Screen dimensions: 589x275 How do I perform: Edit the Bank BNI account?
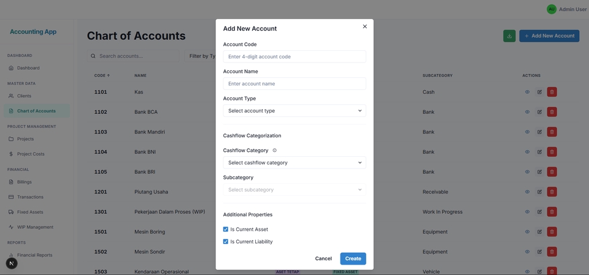539,152
